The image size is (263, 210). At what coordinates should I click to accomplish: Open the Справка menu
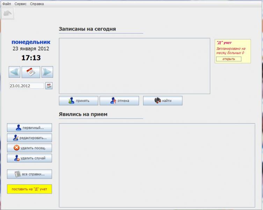click(37, 4)
